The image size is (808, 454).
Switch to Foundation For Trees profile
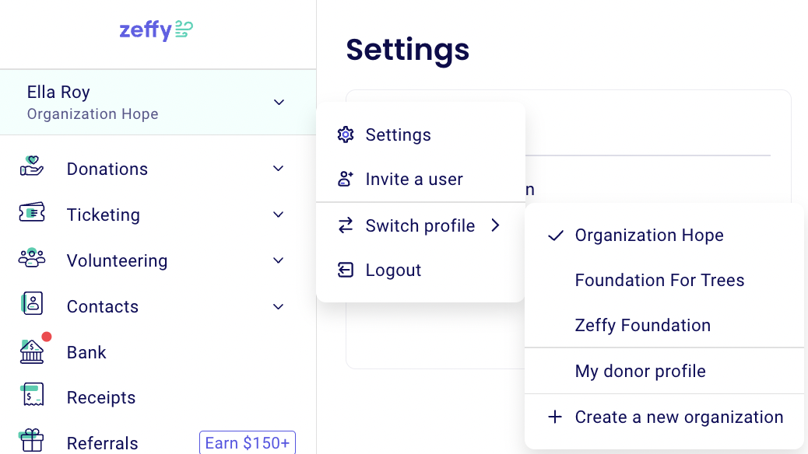659,281
